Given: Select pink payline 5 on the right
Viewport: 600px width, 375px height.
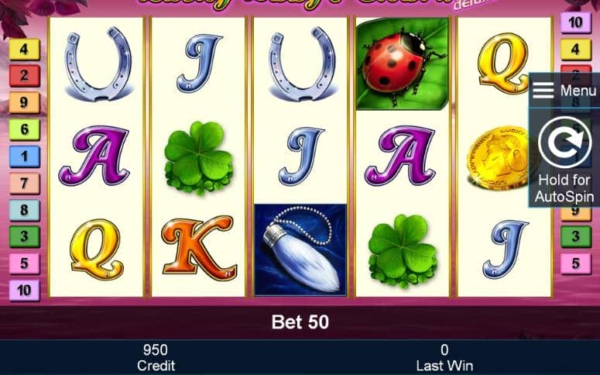Looking at the screenshot, I should coord(576,263).
